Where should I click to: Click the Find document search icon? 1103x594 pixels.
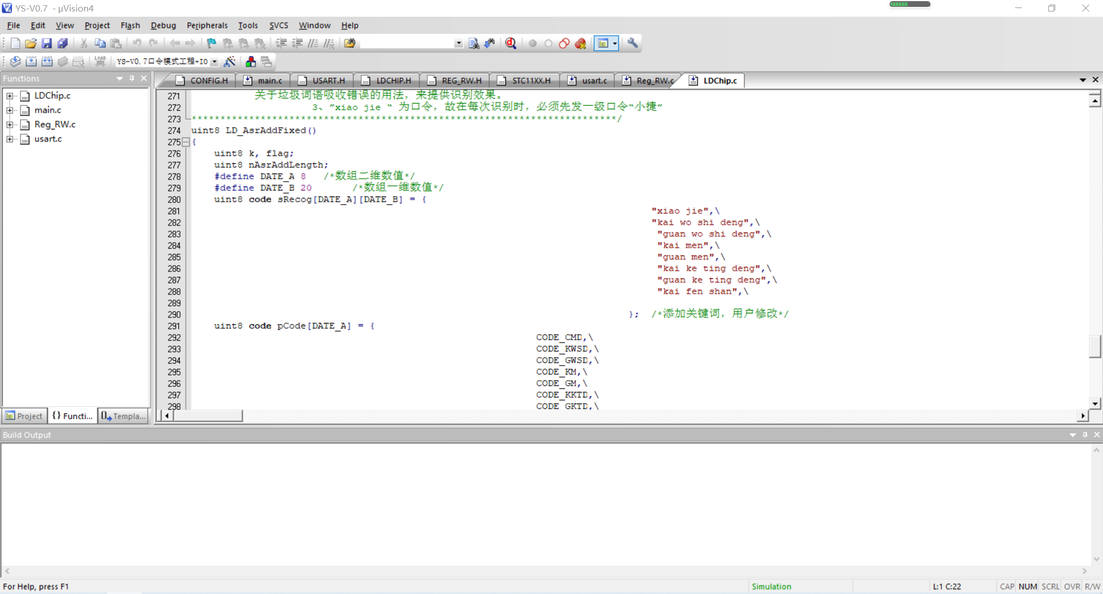click(474, 43)
